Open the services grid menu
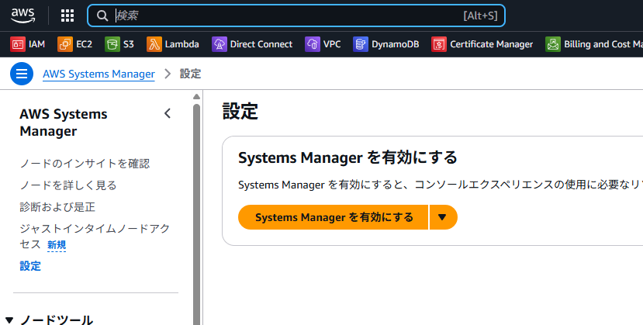 coord(67,16)
